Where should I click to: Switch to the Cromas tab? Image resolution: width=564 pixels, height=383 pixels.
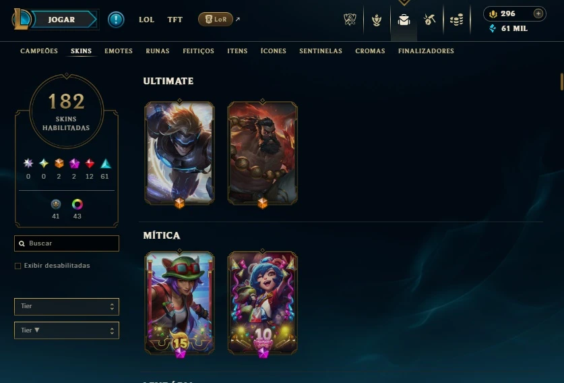(370, 51)
